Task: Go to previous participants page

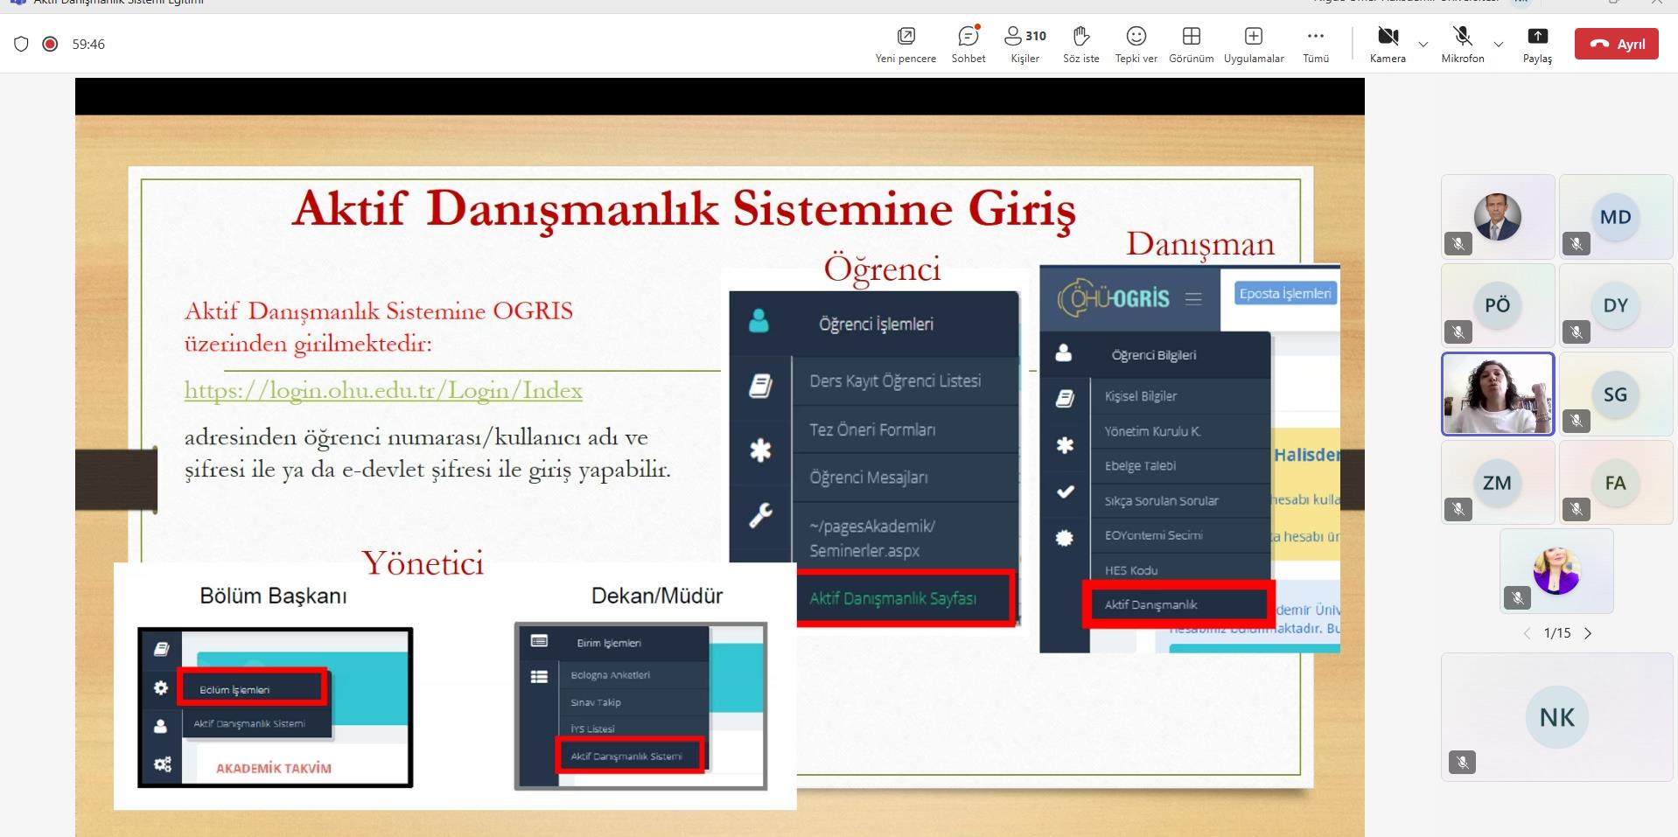Action: coord(1527,633)
